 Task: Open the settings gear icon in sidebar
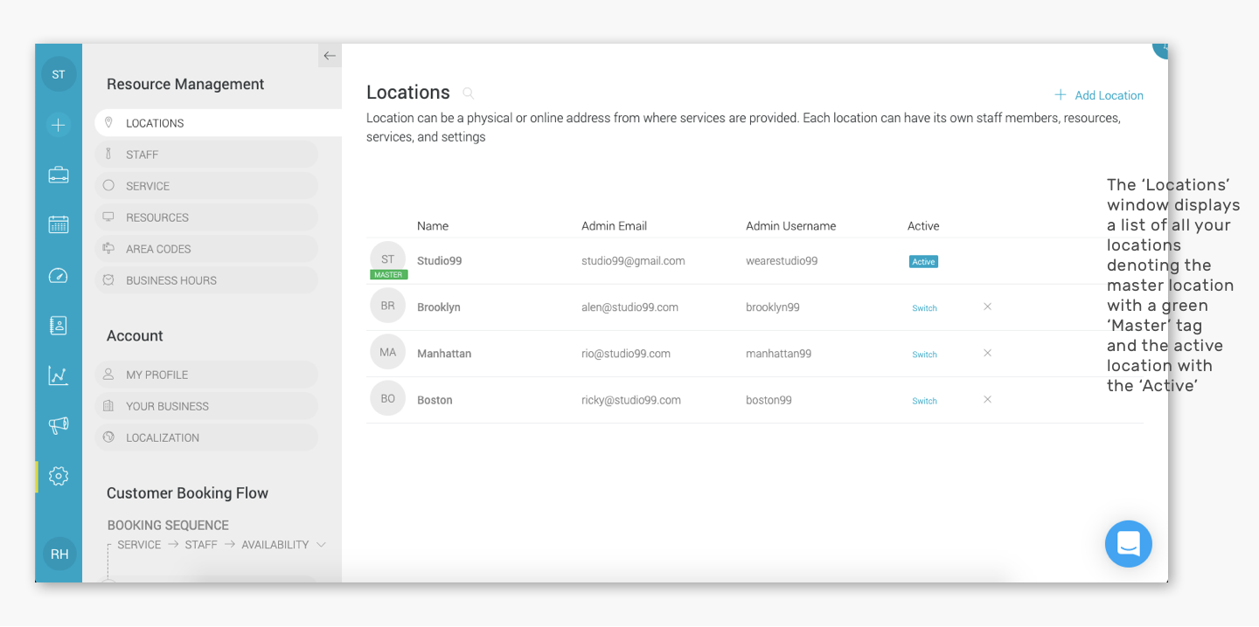pyautogui.click(x=59, y=476)
